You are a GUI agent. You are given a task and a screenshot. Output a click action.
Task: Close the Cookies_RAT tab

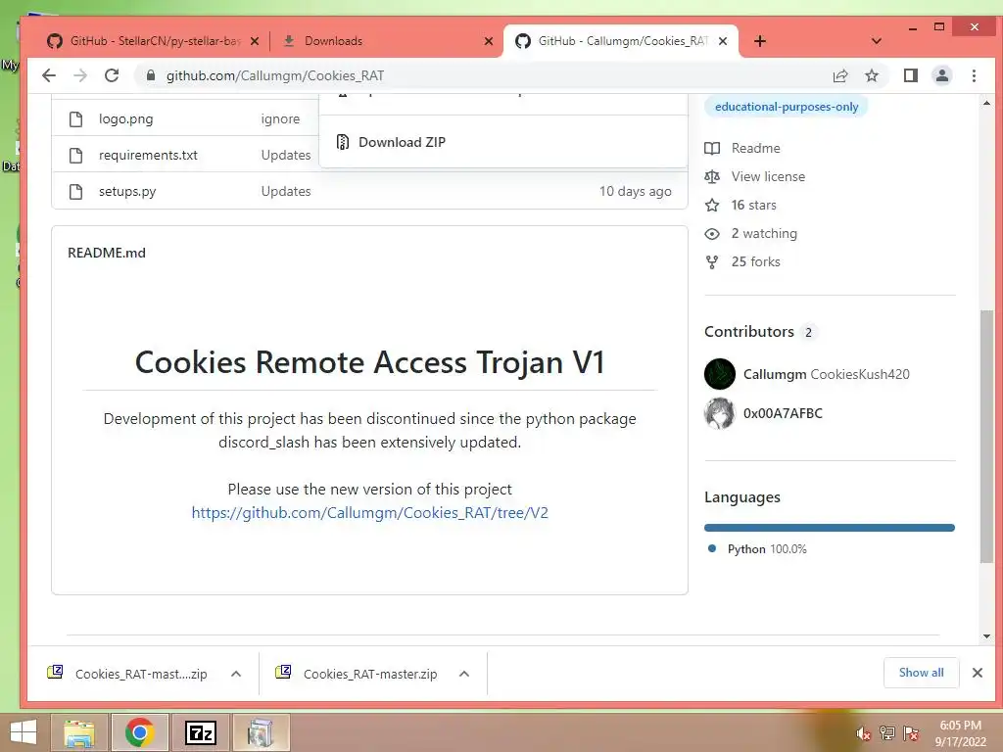pyautogui.click(x=723, y=41)
